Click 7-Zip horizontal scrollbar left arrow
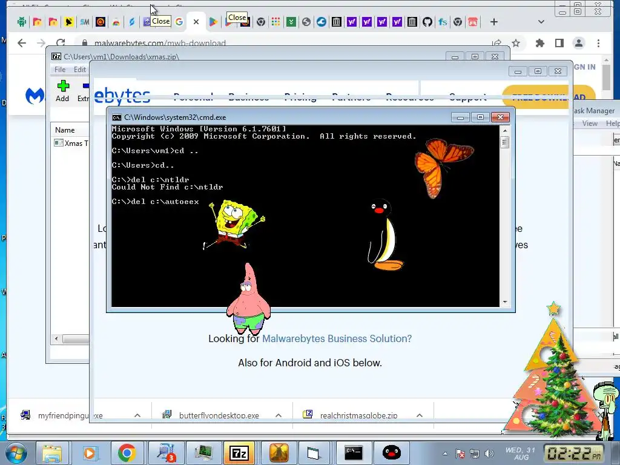Screen dimensions: 620x465 pyautogui.click(x=56, y=339)
